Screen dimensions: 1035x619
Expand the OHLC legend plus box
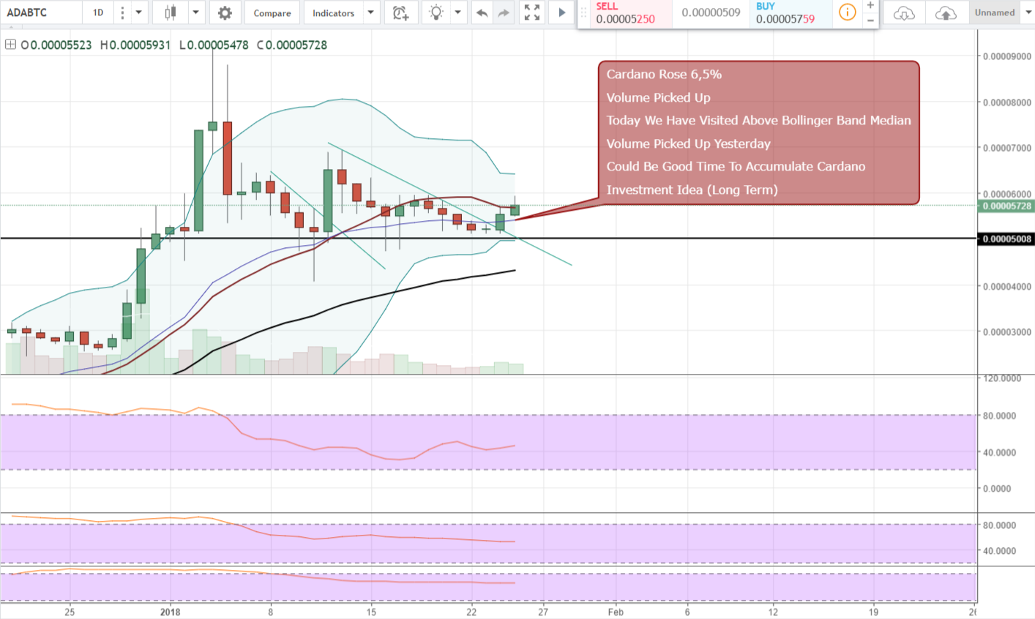(x=10, y=45)
